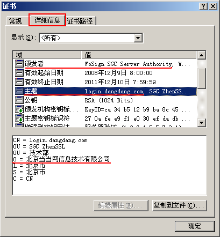Select the 颁发者 field icon
This screenshot has width=220, height=237.
click(x=19, y=64)
